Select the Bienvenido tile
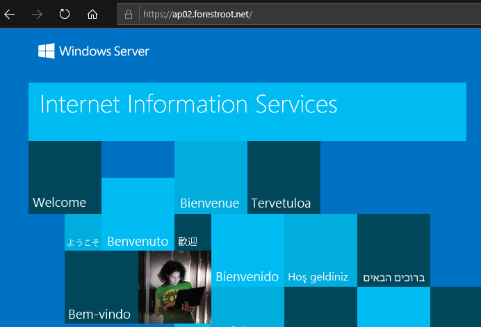 pos(248,251)
